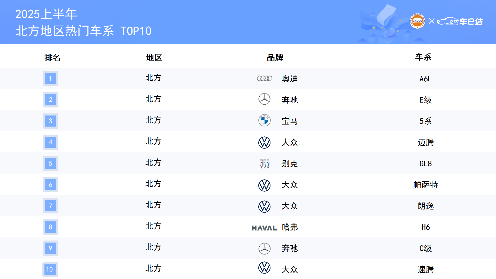Click the 排名 column header

[52, 57]
